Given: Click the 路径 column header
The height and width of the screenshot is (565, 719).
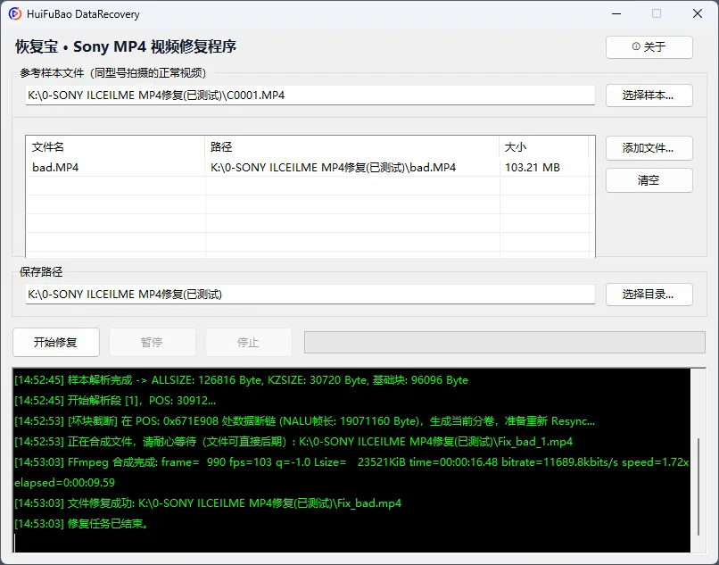Looking at the screenshot, I should click(351, 147).
